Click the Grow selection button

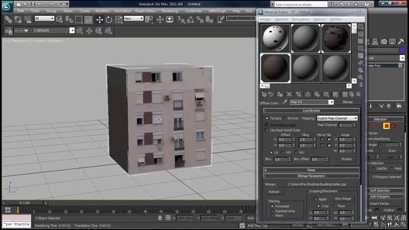coord(392,151)
